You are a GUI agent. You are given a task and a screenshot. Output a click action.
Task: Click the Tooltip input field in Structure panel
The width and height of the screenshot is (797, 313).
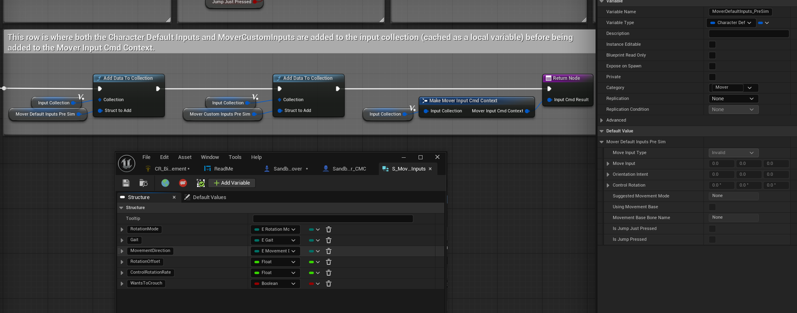(x=333, y=218)
